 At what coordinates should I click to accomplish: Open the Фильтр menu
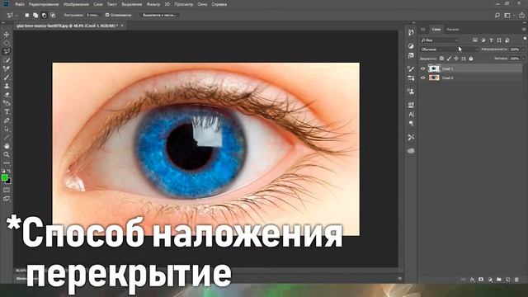pyautogui.click(x=153, y=4)
